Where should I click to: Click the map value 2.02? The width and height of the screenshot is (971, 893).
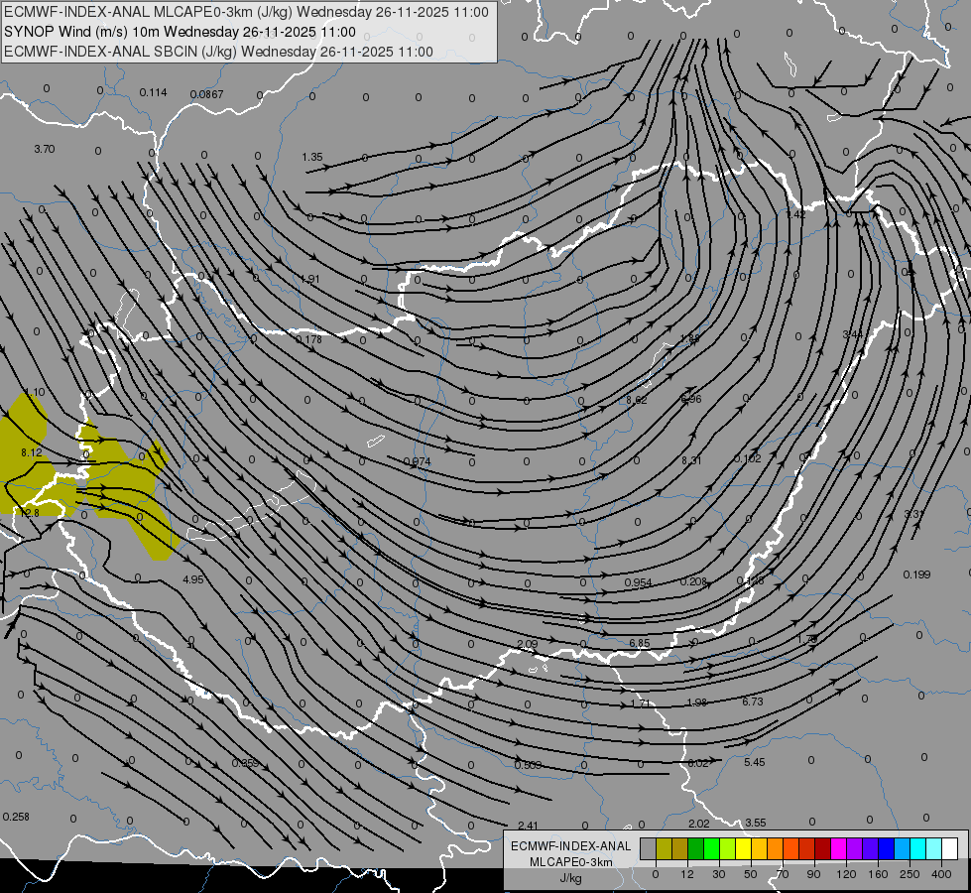point(699,824)
